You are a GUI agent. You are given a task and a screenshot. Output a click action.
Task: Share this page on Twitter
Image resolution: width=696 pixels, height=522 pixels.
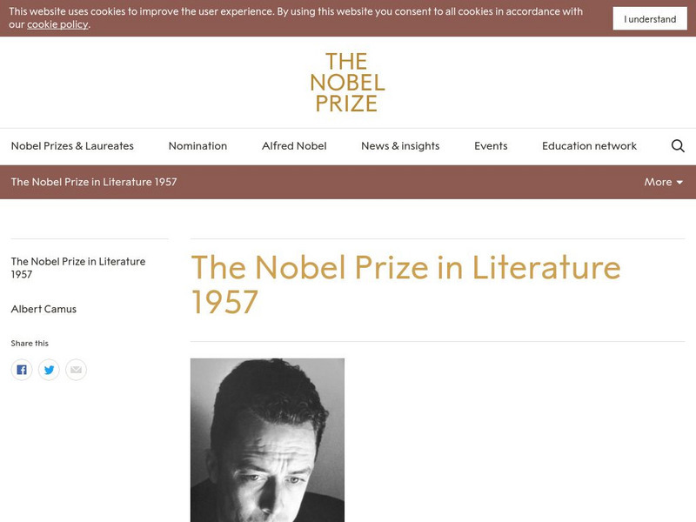(49, 370)
